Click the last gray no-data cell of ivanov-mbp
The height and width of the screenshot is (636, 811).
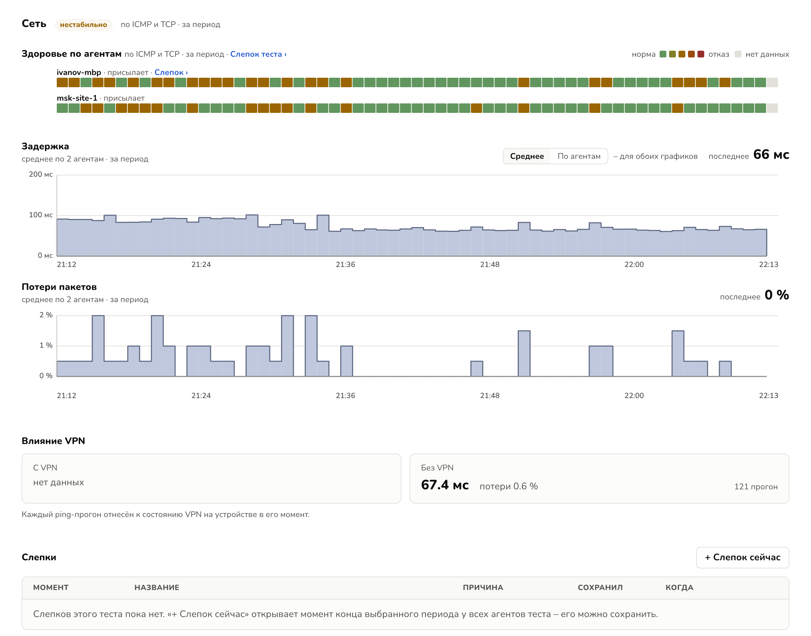[772, 83]
